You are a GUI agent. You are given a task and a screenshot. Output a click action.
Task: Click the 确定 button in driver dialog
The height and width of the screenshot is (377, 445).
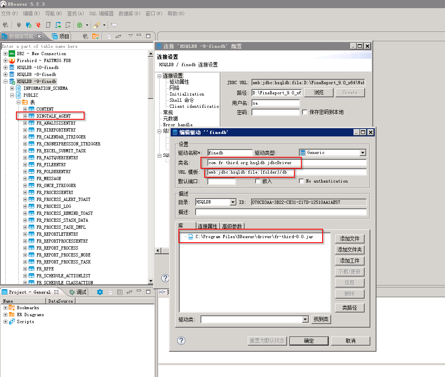pyautogui.click(x=309, y=341)
